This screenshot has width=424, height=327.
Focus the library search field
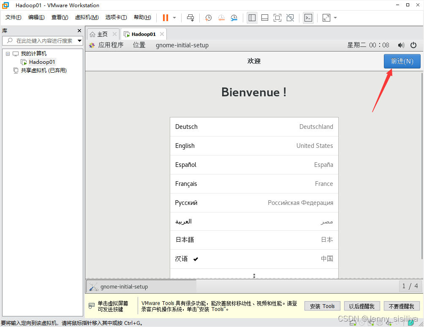click(x=42, y=41)
